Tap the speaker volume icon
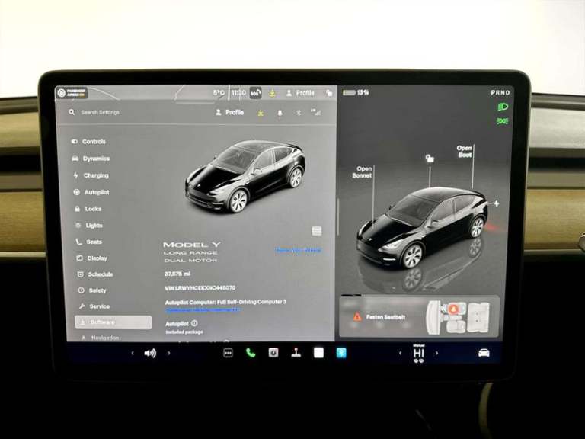Screen dimensions: 585x439 point(150,353)
